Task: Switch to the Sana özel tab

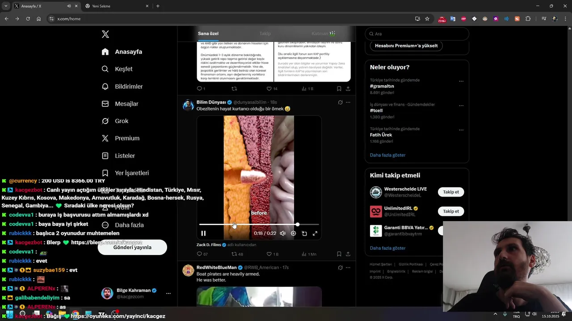Action: pos(208,33)
